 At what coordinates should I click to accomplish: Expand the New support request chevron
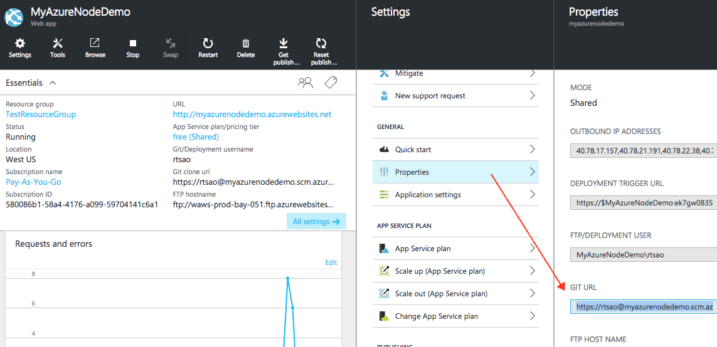(533, 95)
